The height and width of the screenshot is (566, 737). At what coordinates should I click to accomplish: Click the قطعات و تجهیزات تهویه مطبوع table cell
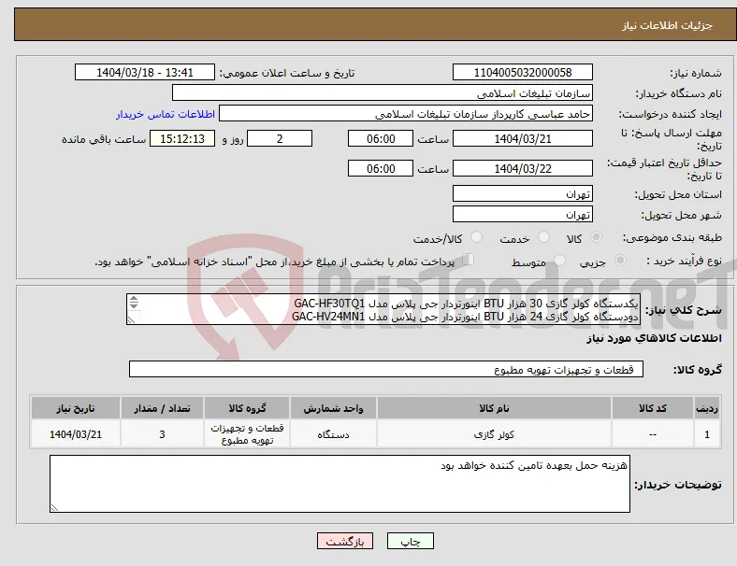pyautogui.click(x=247, y=434)
